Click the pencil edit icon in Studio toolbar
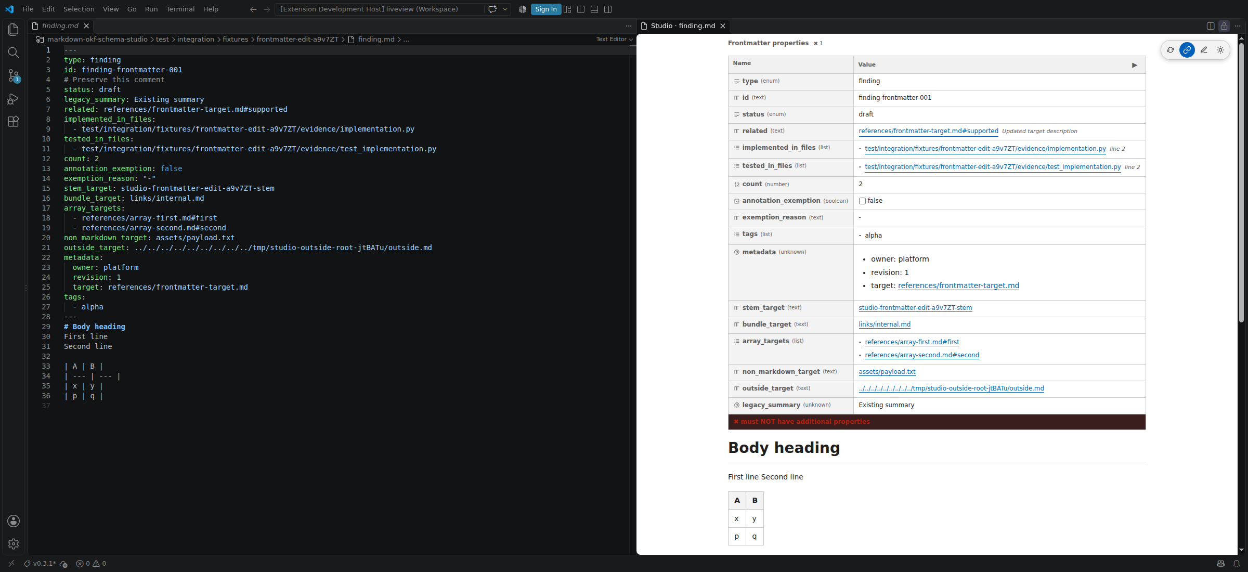Viewport: 1248px width, 572px height. point(1204,50)
